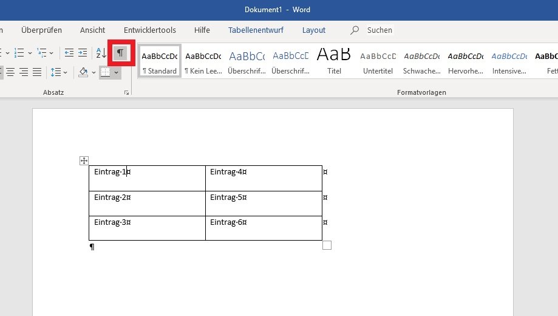This screenshot has width=558, height=316.
Task: Increase the paragraph indent
Action: pyautogui.click(x=83, y=53)
